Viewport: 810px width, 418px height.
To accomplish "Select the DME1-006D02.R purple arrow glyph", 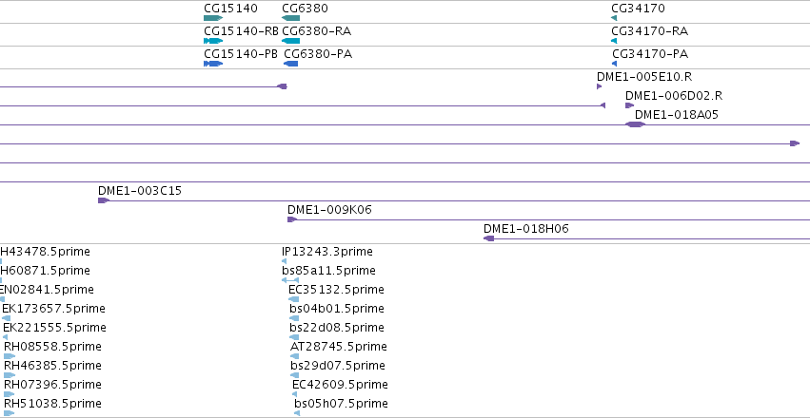I will (629, 105).
